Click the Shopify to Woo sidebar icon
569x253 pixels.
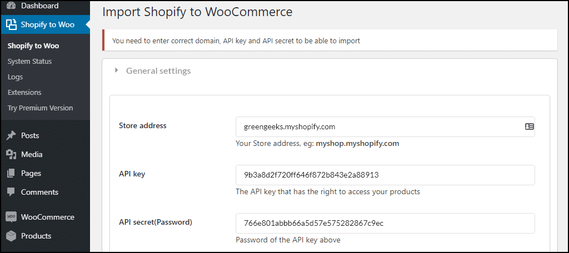tap(11, 24)
